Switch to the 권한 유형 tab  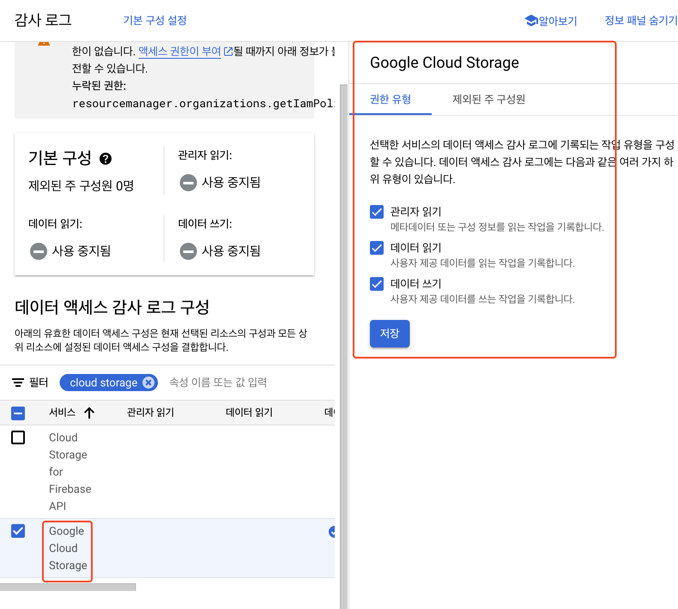pos(390,99)
